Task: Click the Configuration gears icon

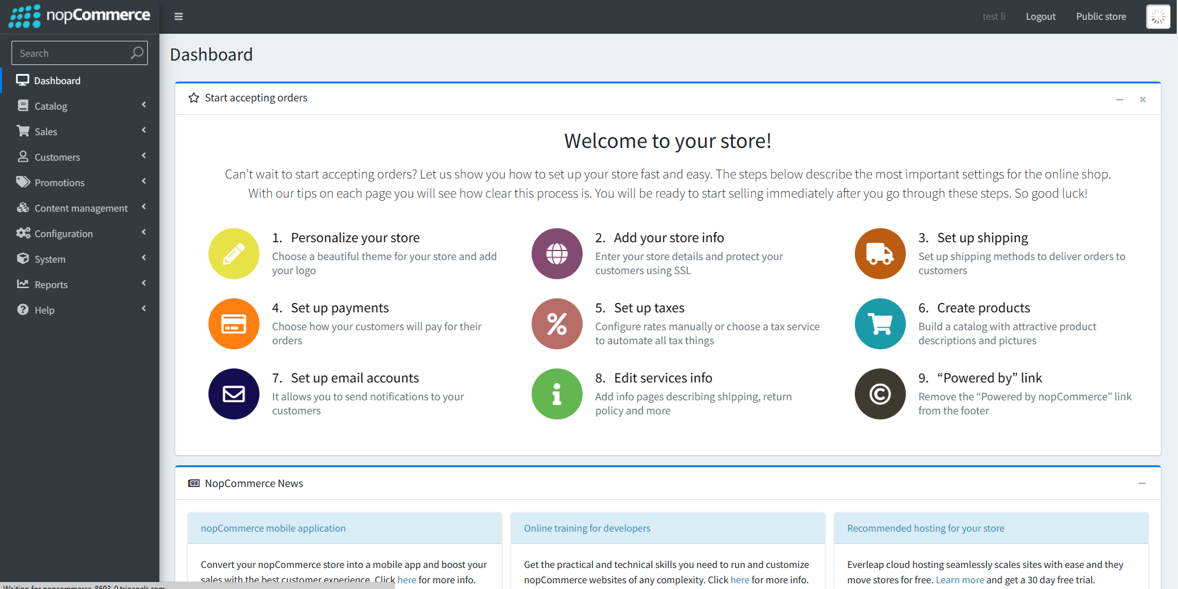Action: click(x=23, y=233)
